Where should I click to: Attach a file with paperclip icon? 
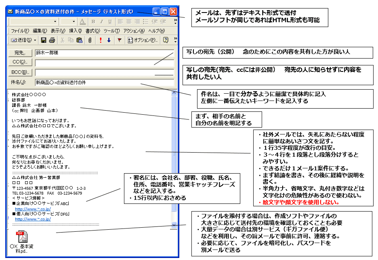click(90, 40)
